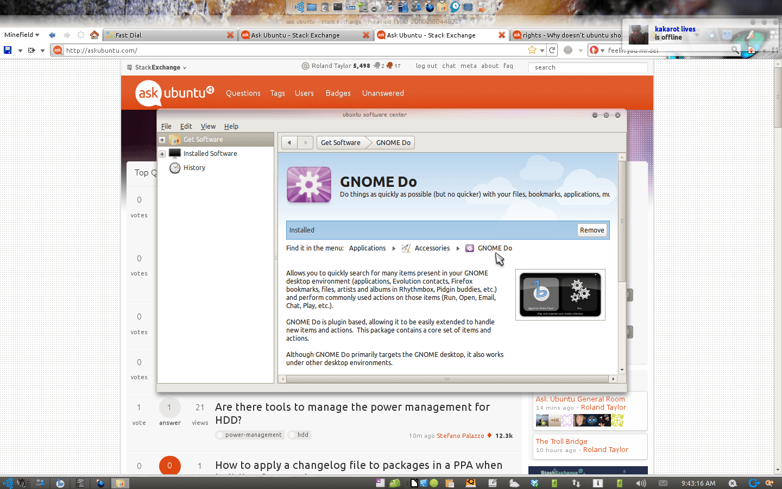This screenshot has height=489, width=782.
Task: Click the Accessories menu icon in breadcrumb
Action: point(406,248)
